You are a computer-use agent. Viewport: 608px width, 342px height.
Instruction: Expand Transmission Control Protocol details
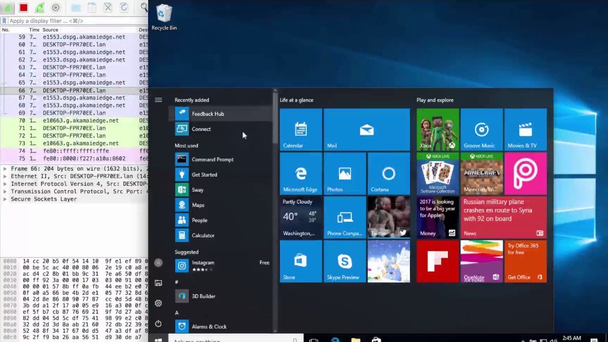click(x=5, y=191)
